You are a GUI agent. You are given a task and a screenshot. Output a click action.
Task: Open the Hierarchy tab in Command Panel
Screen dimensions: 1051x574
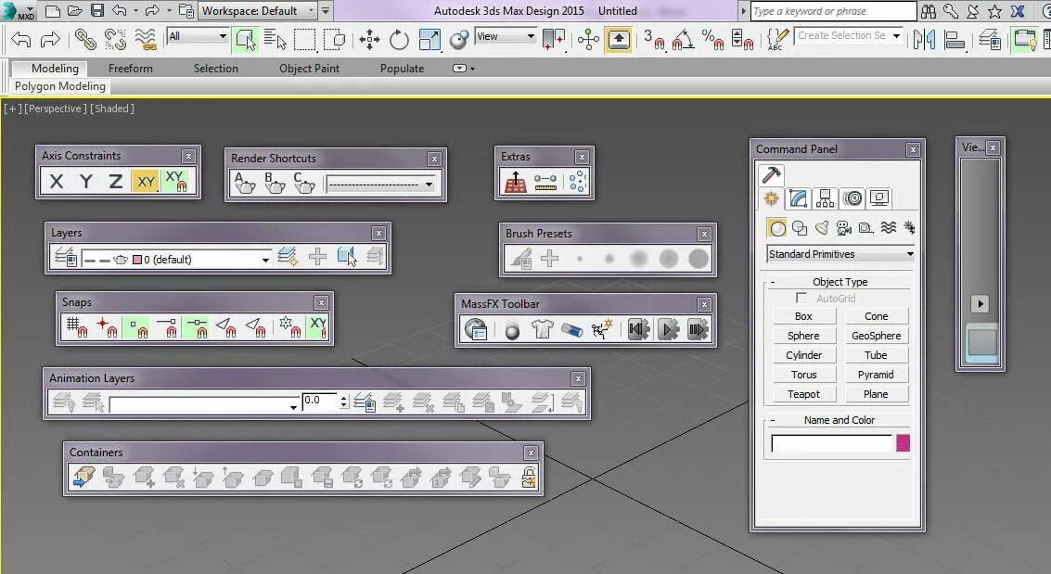[825, 198]
